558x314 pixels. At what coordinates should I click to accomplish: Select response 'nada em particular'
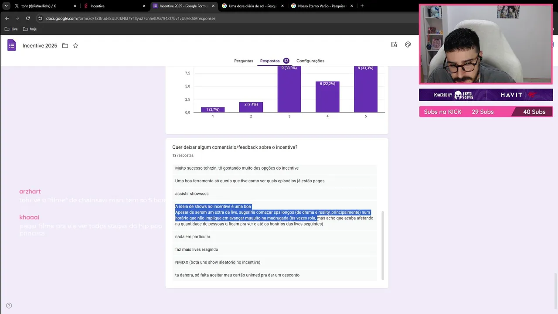pos(275,237)
